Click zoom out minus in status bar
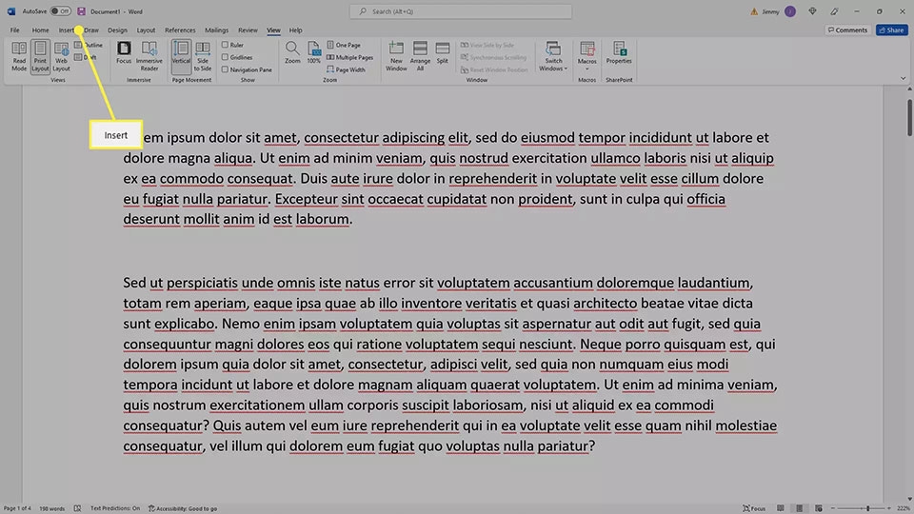This screenshot has height=514, width=914. click(833, 508)
